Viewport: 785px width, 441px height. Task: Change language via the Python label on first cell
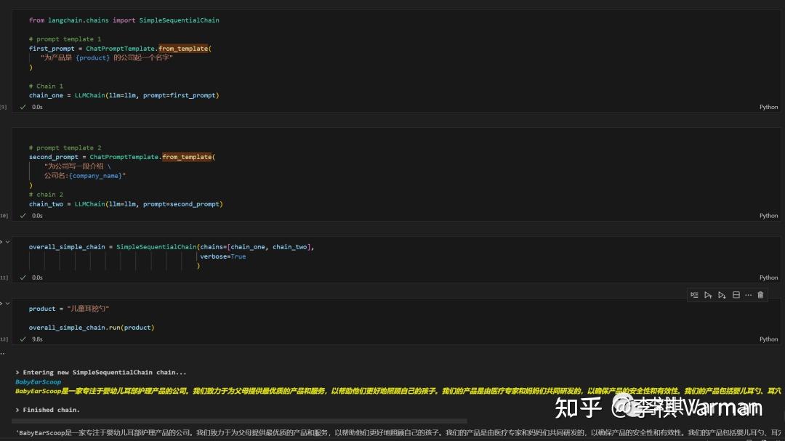coord(768,106)
